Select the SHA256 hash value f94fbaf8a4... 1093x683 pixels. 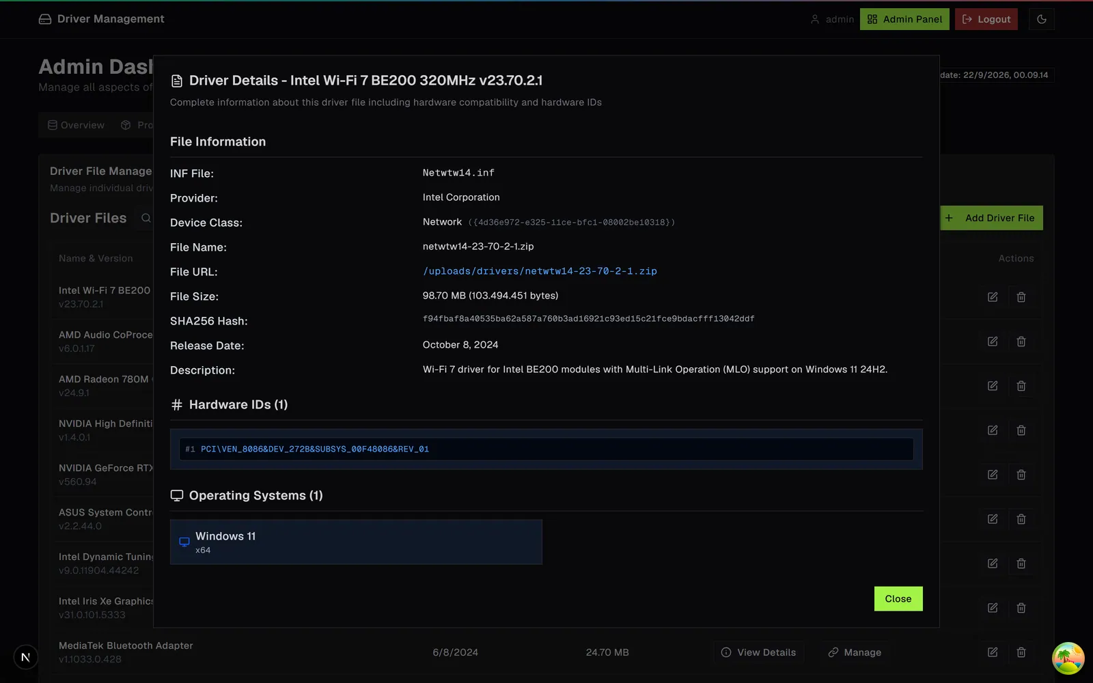[588, 319]
